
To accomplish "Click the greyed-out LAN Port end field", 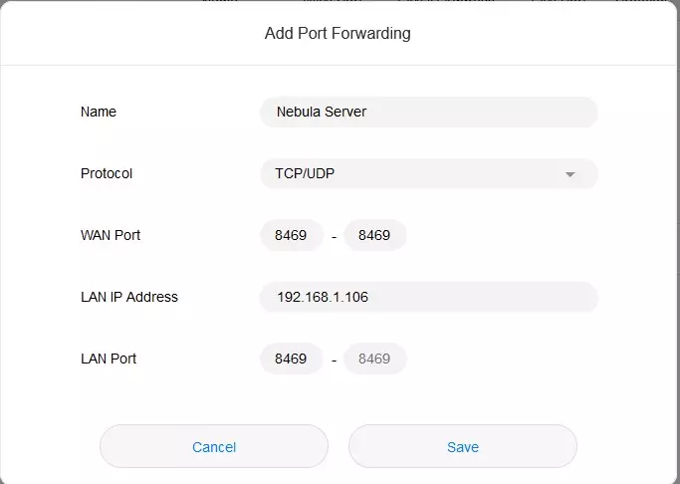I will pyautogui.click(x=374, y=360).
